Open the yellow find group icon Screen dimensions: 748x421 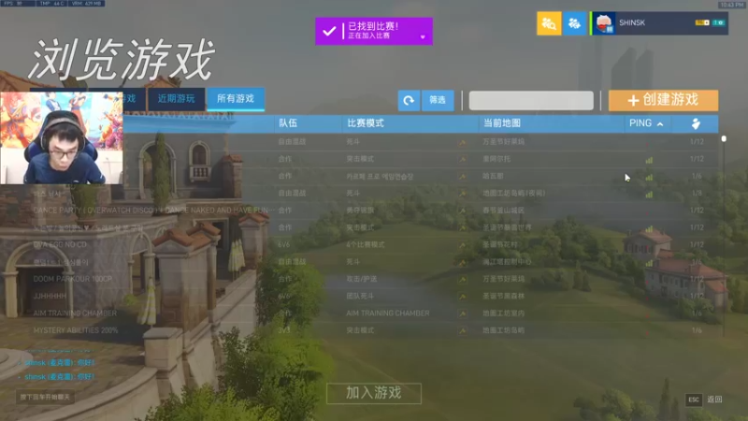tap(549, 22)
